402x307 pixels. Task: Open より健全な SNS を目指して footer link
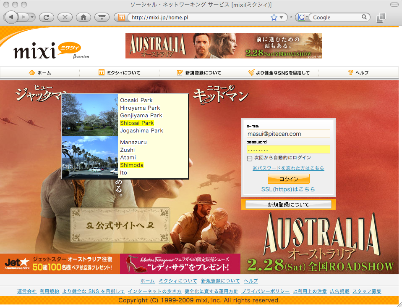tap(94, 291)
